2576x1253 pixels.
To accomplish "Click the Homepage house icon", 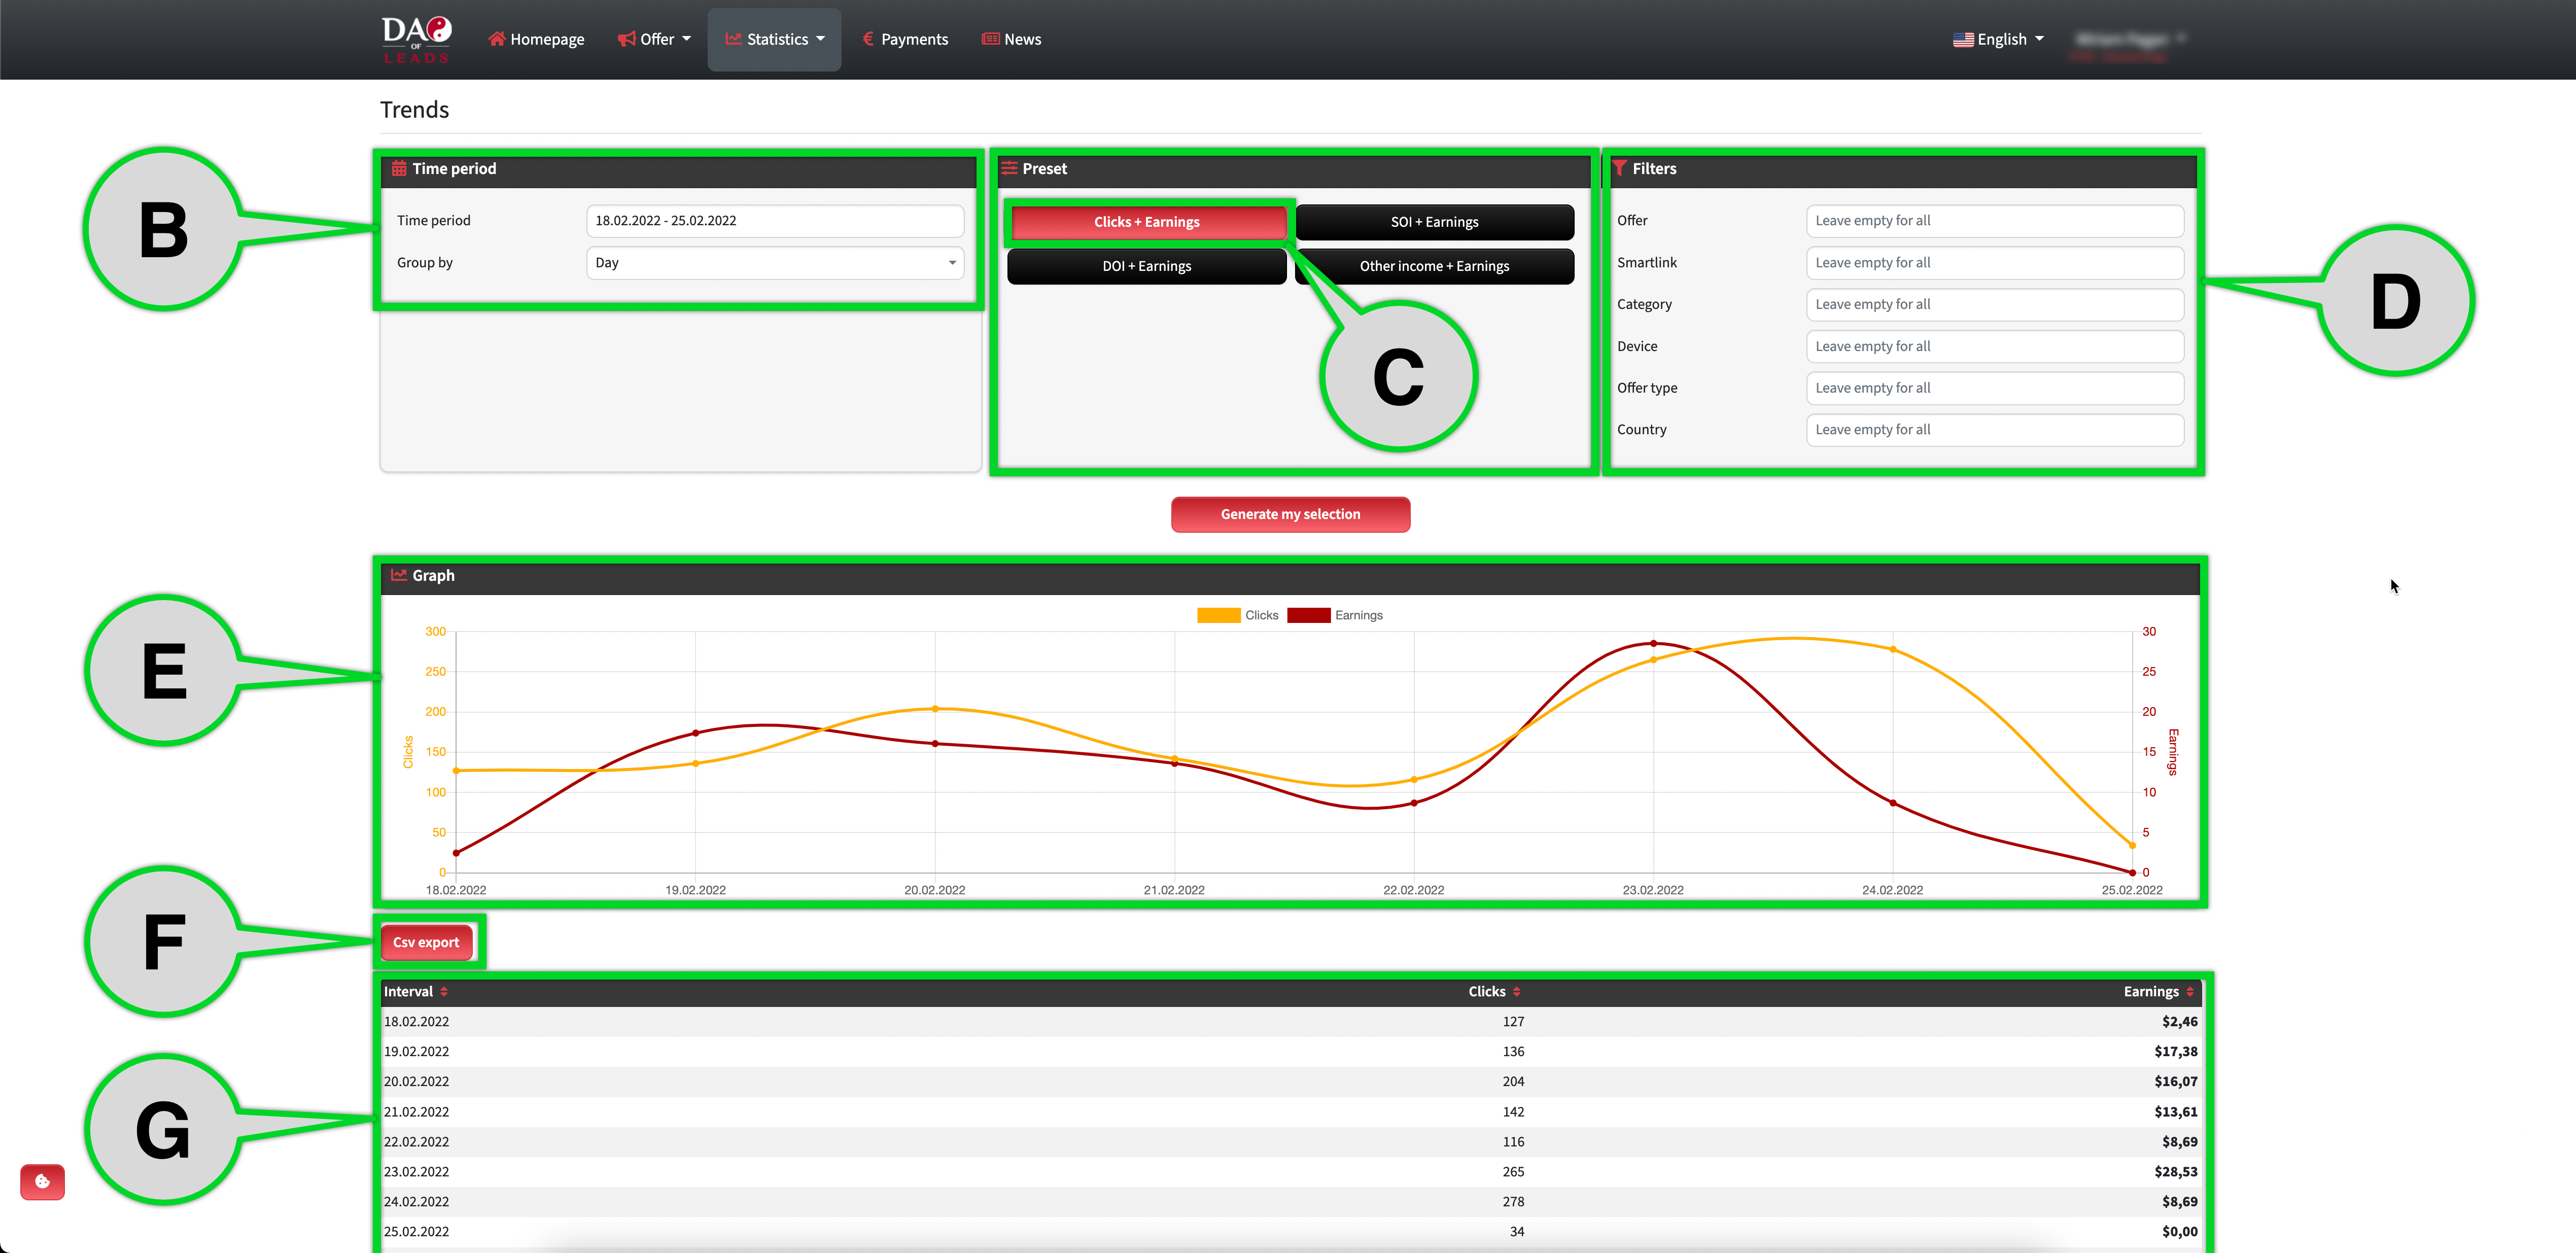I will tap(496, 39).
